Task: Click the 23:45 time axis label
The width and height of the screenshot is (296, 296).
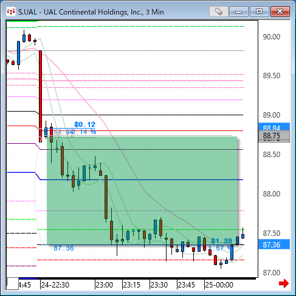Action: [x=187, y=285]
